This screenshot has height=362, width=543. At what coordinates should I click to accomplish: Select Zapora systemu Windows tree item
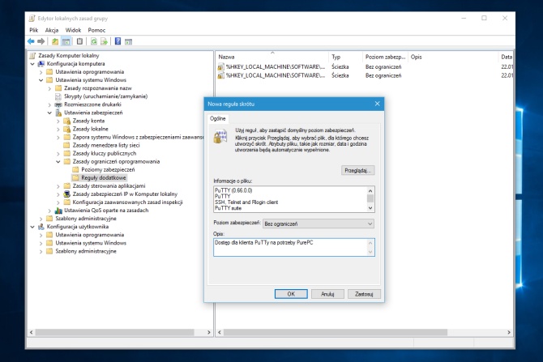click(138, 137)
